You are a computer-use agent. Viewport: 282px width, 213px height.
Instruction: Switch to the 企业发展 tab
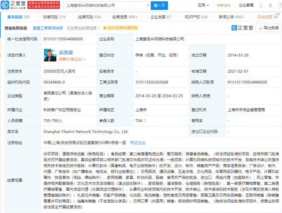pos(160,17)
